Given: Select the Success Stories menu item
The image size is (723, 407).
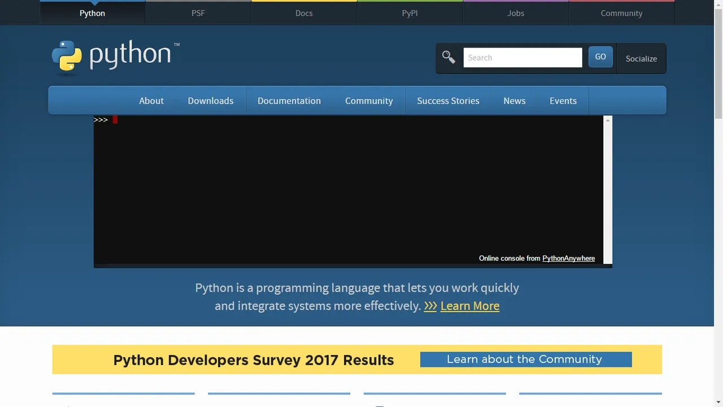Looking at the screenshot, I should [x=448, y=101].
